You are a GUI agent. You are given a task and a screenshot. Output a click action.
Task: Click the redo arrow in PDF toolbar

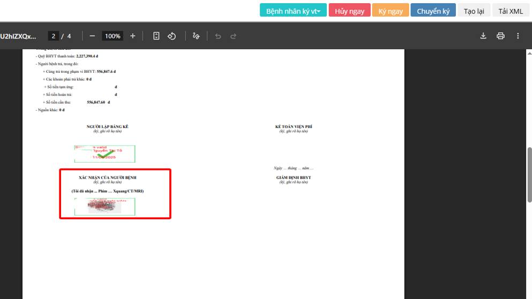pos(233,36)
